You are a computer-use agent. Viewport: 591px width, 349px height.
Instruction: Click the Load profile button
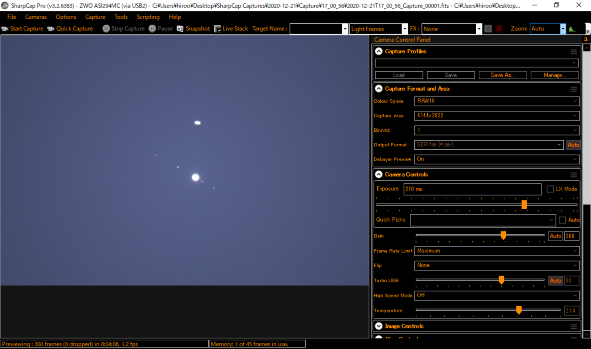pos(399,75)
